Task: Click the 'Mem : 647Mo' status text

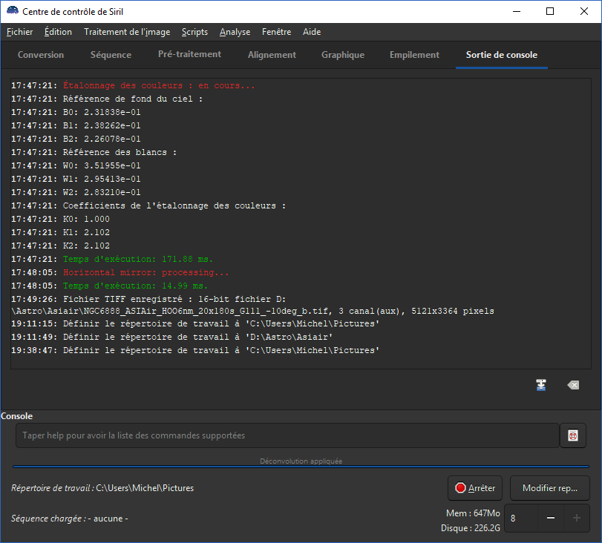Action: pyautogui.click(x=473, y=513)
